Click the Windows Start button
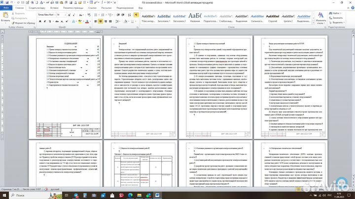The image size is (355, 199). pyautogui.click(x=4, y=195)
